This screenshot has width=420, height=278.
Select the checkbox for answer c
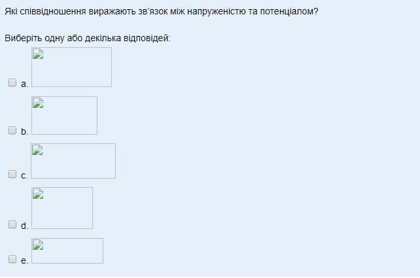point(12,174)
